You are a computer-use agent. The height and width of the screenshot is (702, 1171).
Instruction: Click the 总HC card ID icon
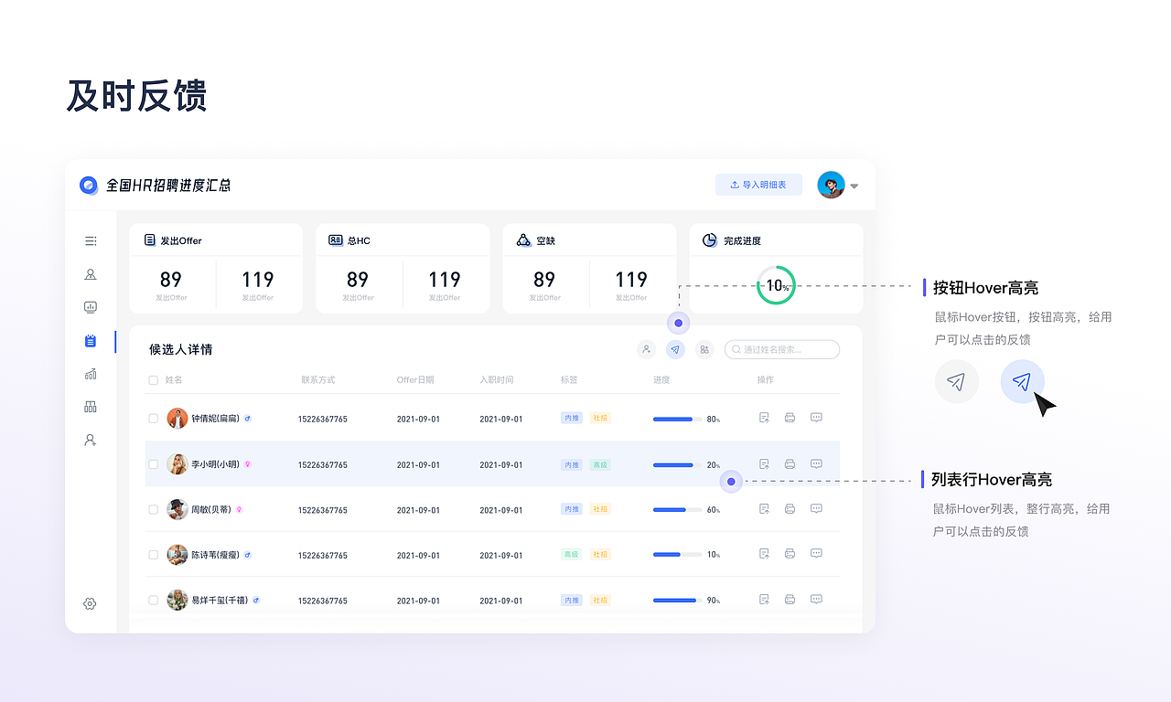336,240
